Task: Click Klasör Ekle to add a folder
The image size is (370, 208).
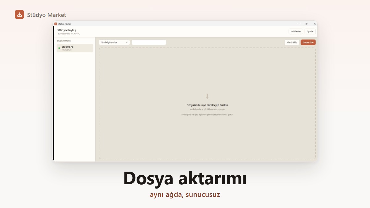Action: coord(292,43)
